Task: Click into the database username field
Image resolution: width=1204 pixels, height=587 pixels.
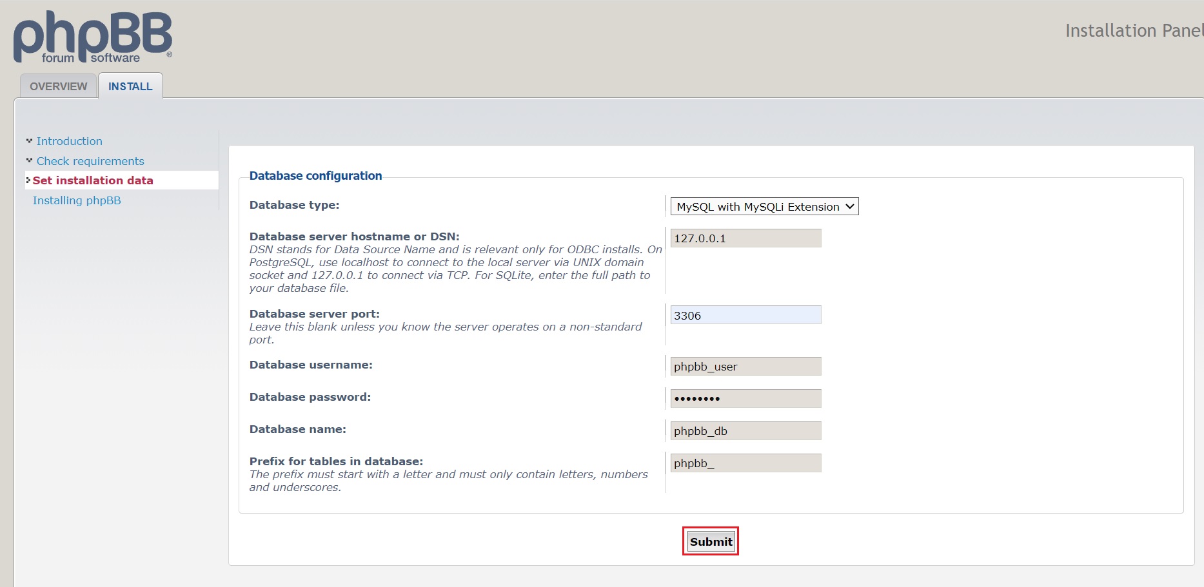Action: (x=745, y=367)
